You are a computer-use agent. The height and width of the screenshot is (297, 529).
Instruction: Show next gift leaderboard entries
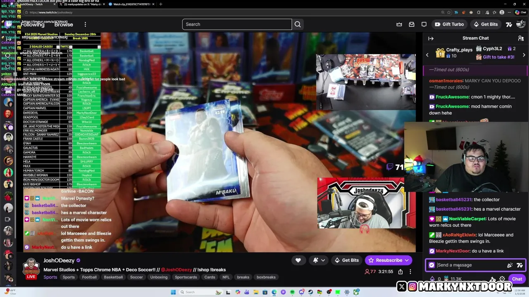(524, 55)
